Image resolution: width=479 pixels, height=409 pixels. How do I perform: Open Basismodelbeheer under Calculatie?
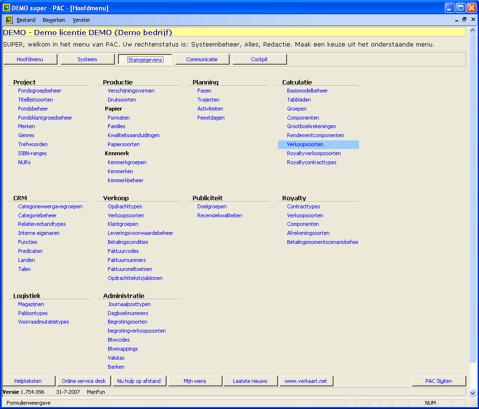[x=307, y=91]
